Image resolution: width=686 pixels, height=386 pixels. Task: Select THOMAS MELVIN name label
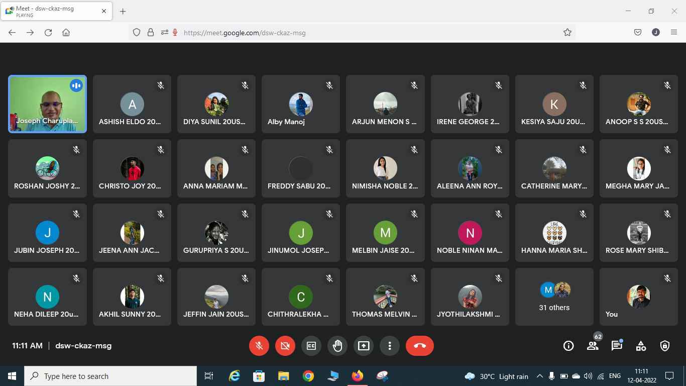coord(385,315)
